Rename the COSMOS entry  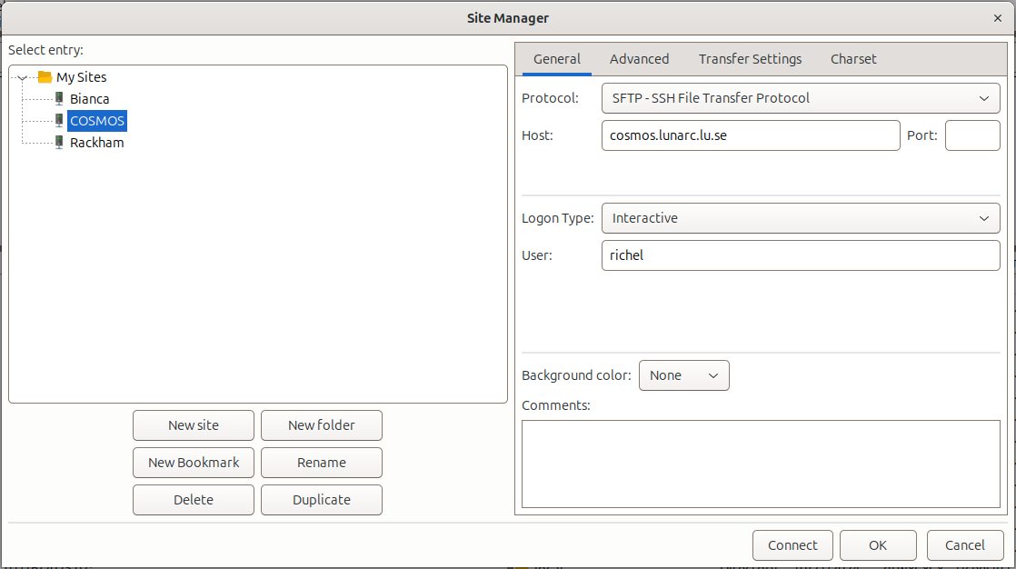tap(321, 462)
